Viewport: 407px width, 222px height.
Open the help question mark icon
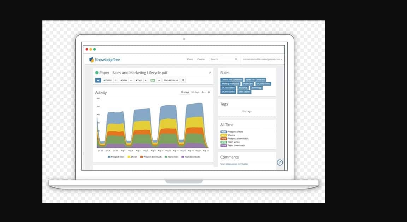279,162
